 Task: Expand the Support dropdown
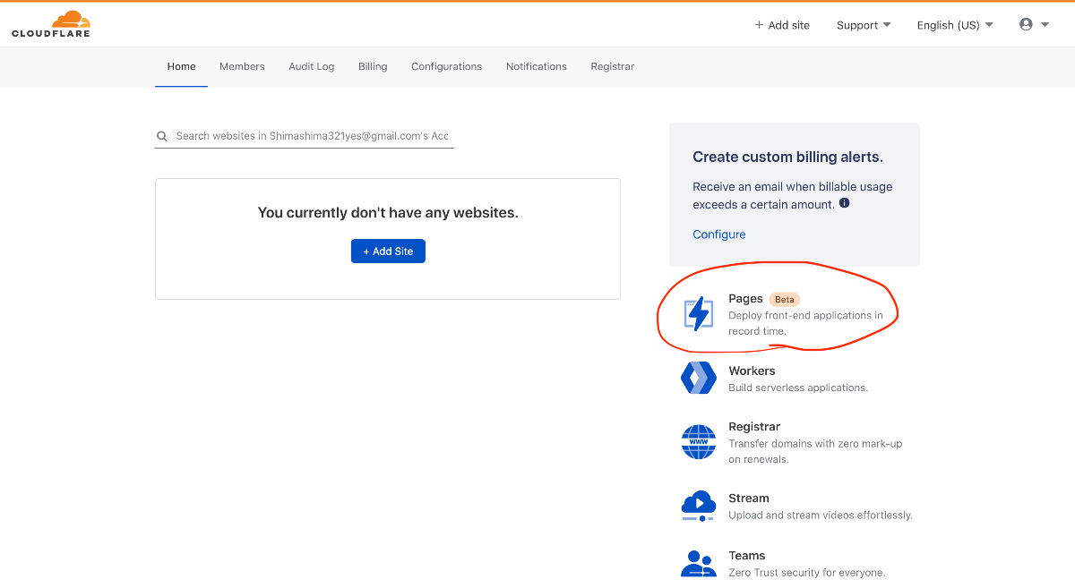(x=864, y=25)
